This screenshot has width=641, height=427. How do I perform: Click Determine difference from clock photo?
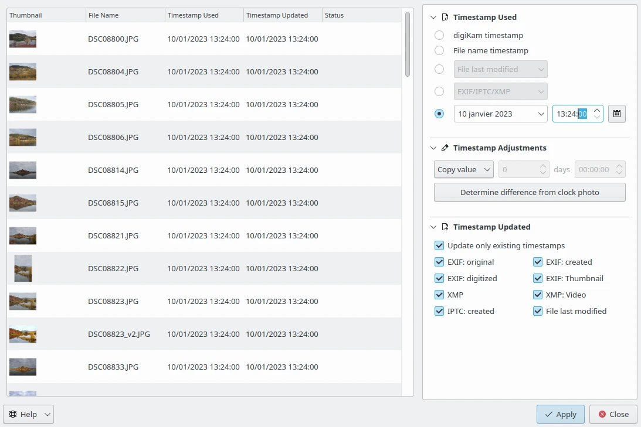pyautogui.click(x=530, y=192)
